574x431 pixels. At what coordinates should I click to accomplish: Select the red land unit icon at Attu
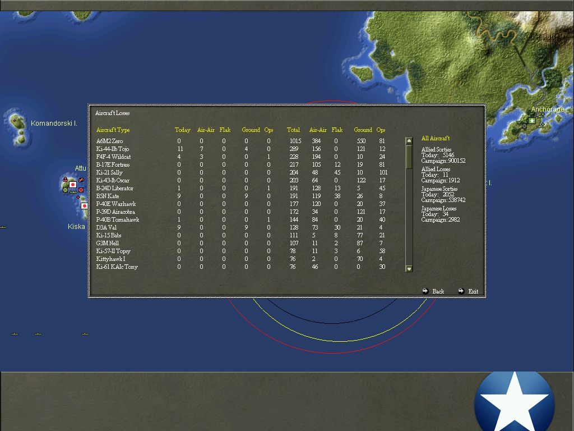[81, 190]
